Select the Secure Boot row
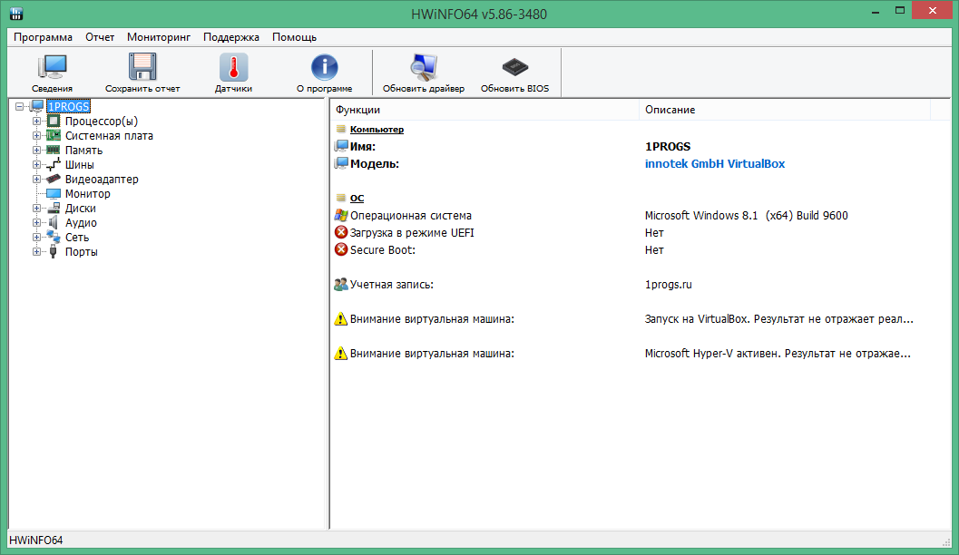 pyautogui.click(x=382, y=249)
